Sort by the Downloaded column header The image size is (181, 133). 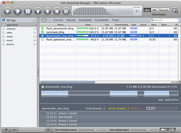pos(121,25)
